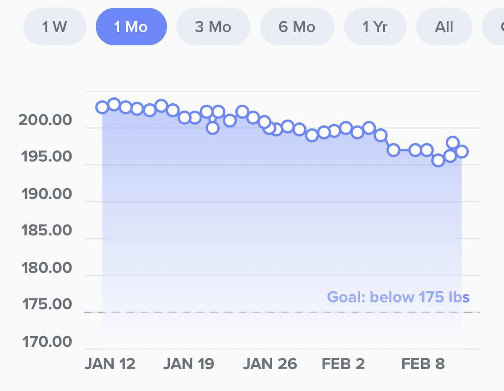Tap the FEB 8 axis label

[x=423, y=364]
